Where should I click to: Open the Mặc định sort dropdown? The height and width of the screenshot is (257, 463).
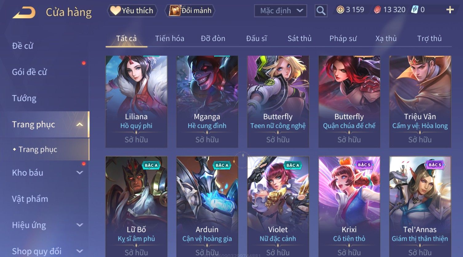click(280, 11)
